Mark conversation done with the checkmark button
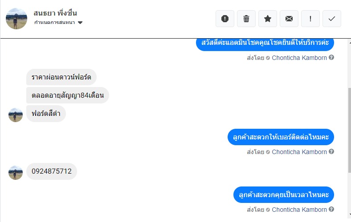Screen dimensions: 351x222 (332, 19)
